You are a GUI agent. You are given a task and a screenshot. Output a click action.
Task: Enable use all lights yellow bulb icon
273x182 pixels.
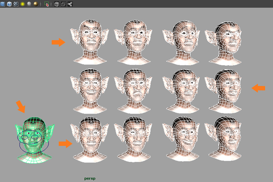(x=23, y=4)
